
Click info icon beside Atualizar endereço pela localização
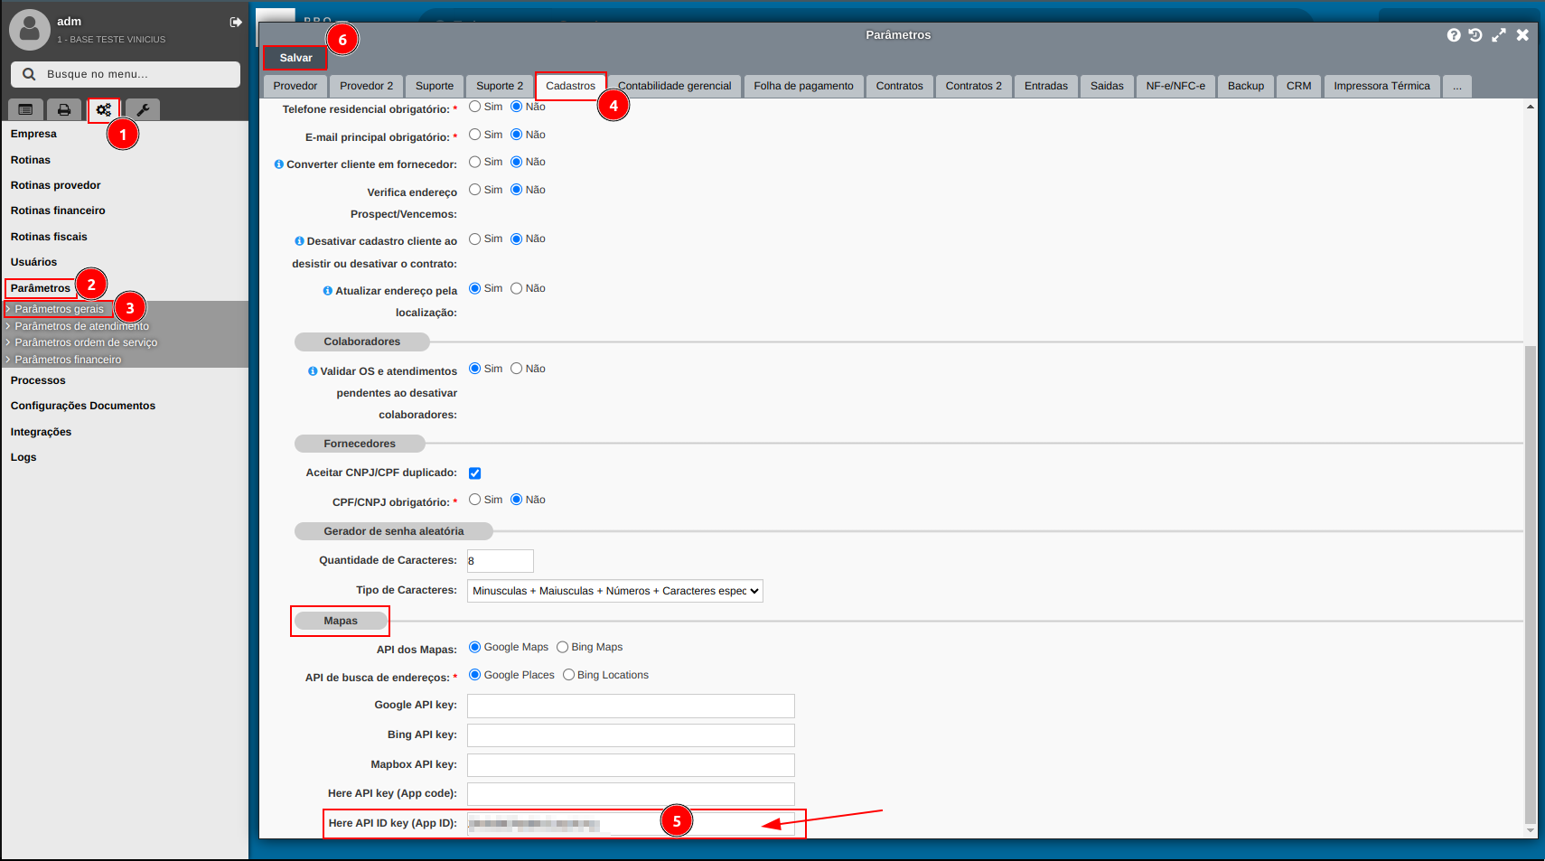pos(328,291)
